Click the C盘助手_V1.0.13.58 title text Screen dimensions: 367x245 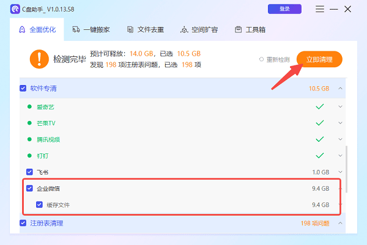(48, 9)
